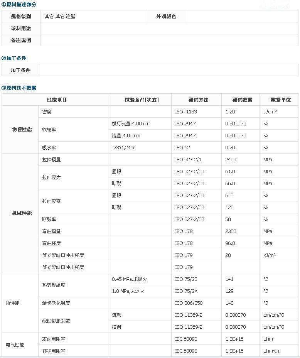Image resolution: width=300 pixels, height=358 pixels.
Task: Select the 性能项目 column header
Action: click(x=57, y=100)
